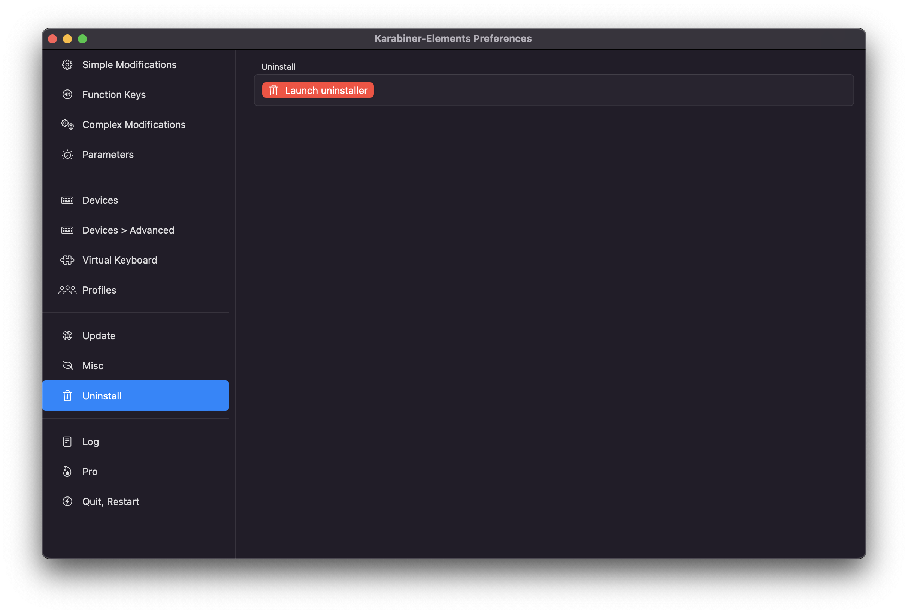Click the Karabiner-Elements Preferences window title

tap(453, 39)
